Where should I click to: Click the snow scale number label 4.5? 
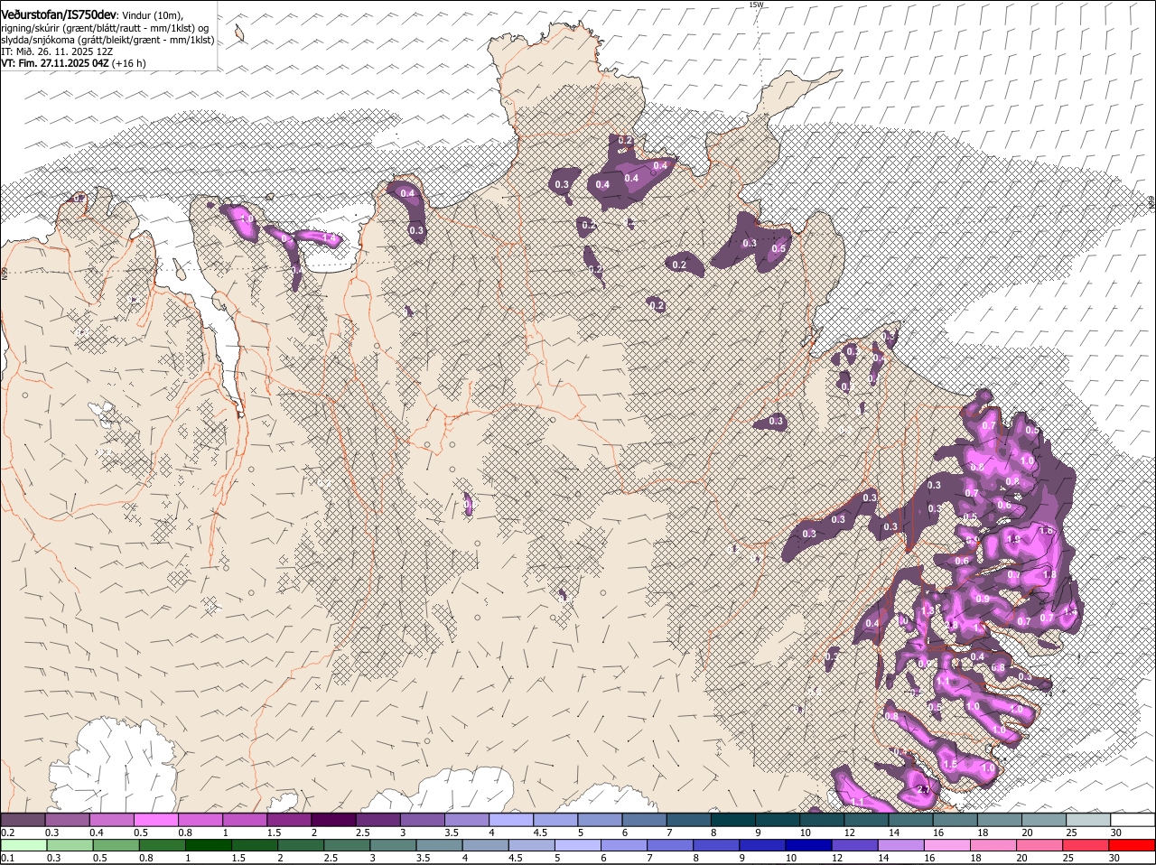coord(540,832)
